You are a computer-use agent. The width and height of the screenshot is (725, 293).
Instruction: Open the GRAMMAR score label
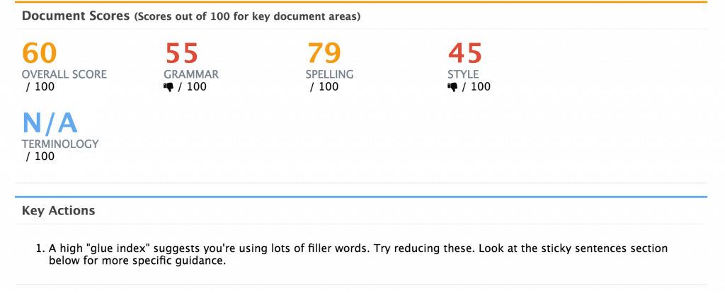(x=191, y=74)
